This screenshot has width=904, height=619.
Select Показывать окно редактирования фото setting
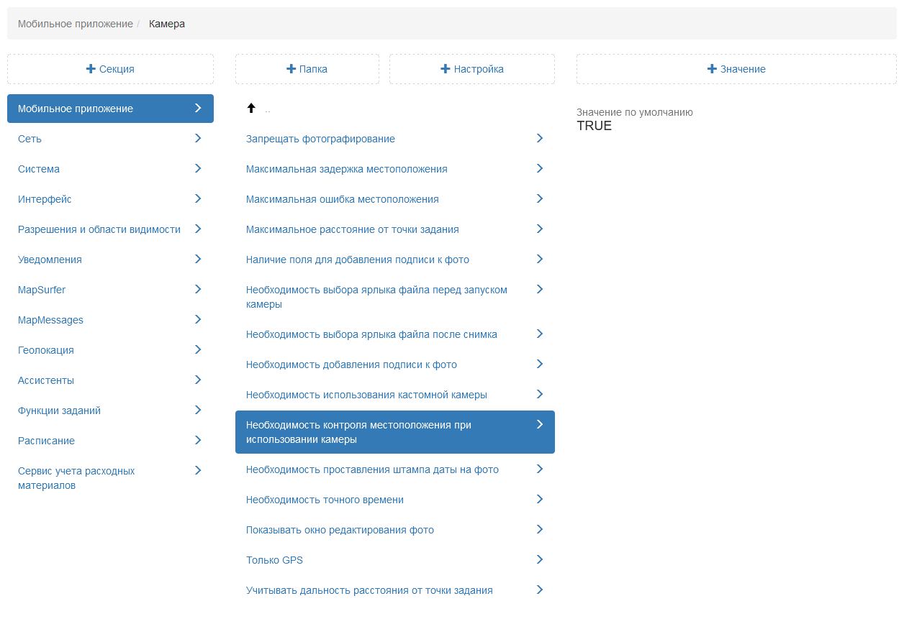pyautogui.click(x=395, y=530)
